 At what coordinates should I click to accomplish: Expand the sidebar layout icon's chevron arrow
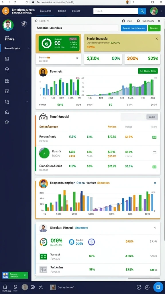pos(27,91)
